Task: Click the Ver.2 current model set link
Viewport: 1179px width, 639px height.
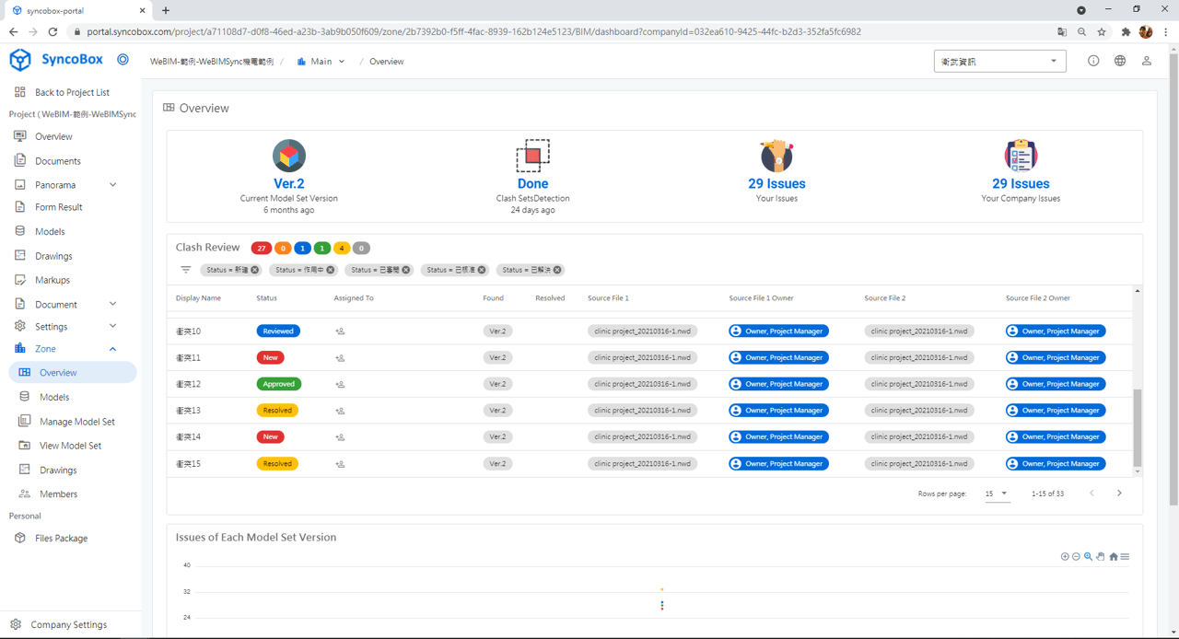Action: [289, 183]
